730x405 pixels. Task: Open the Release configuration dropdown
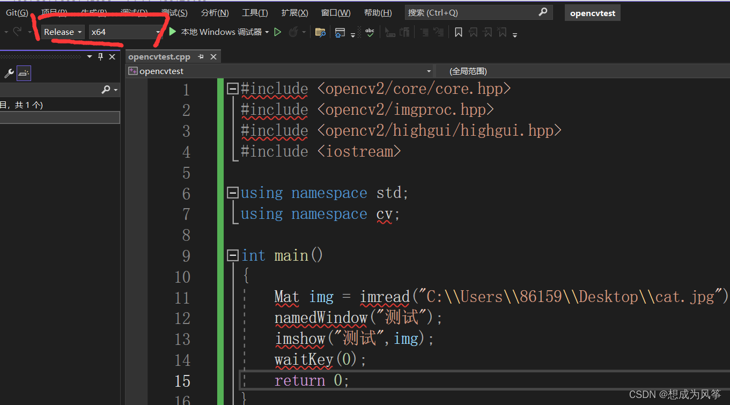[63, 32]
